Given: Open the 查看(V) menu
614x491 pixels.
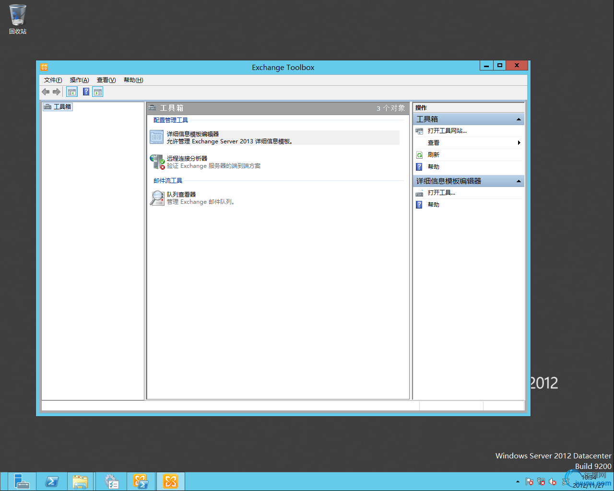Looking at the screenshot, I should point(106,80).
